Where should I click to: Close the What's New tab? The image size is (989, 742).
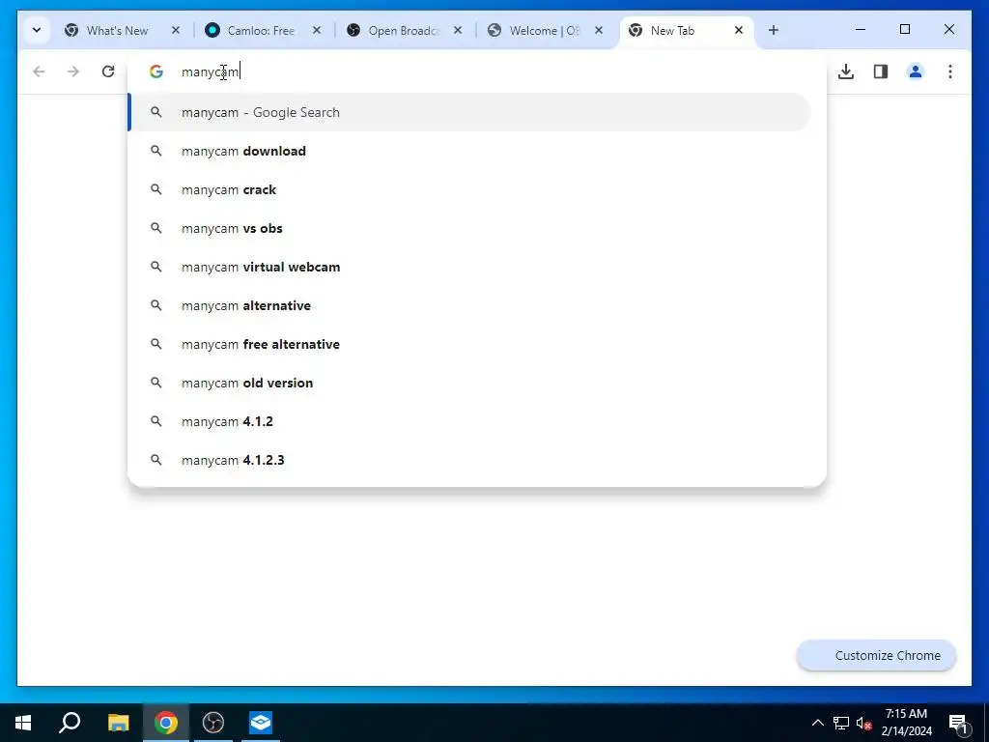coord(176,30)
